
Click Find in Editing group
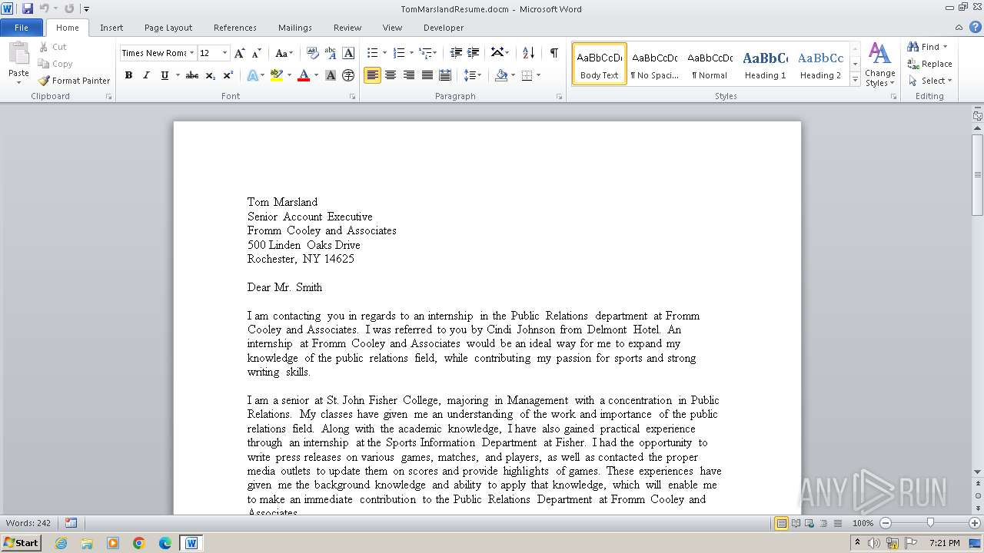tap(926, 47)
